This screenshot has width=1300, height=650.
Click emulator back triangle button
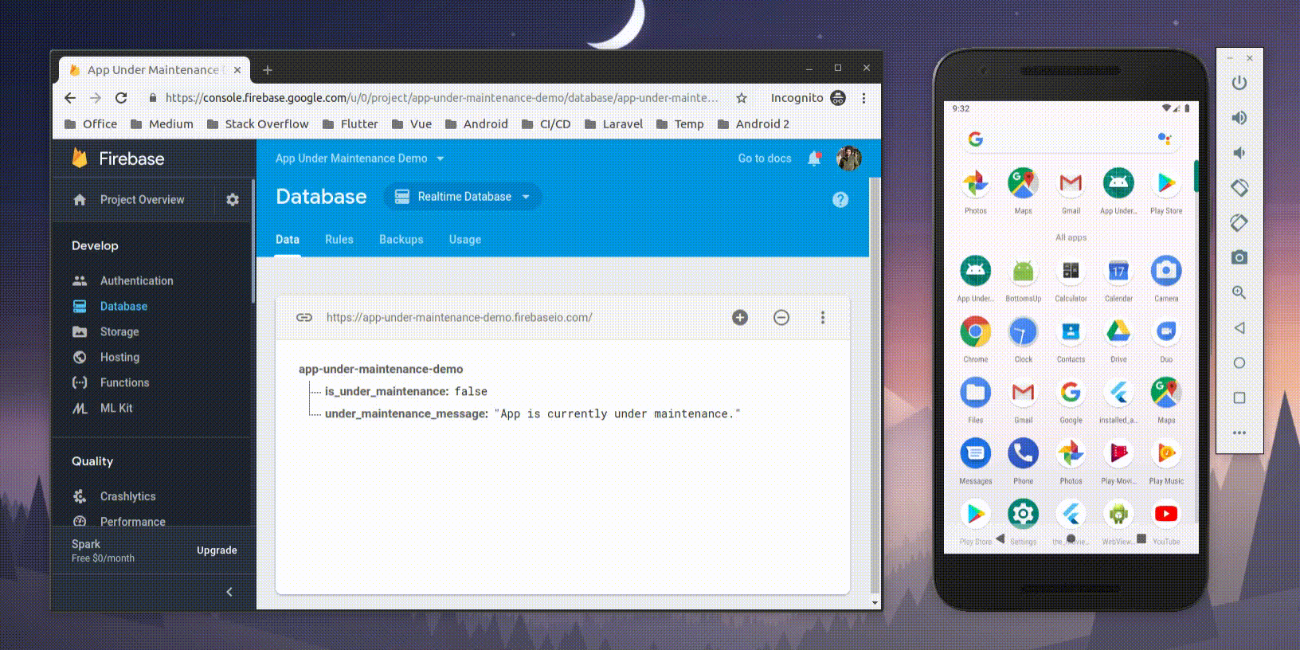(1239, 327)
